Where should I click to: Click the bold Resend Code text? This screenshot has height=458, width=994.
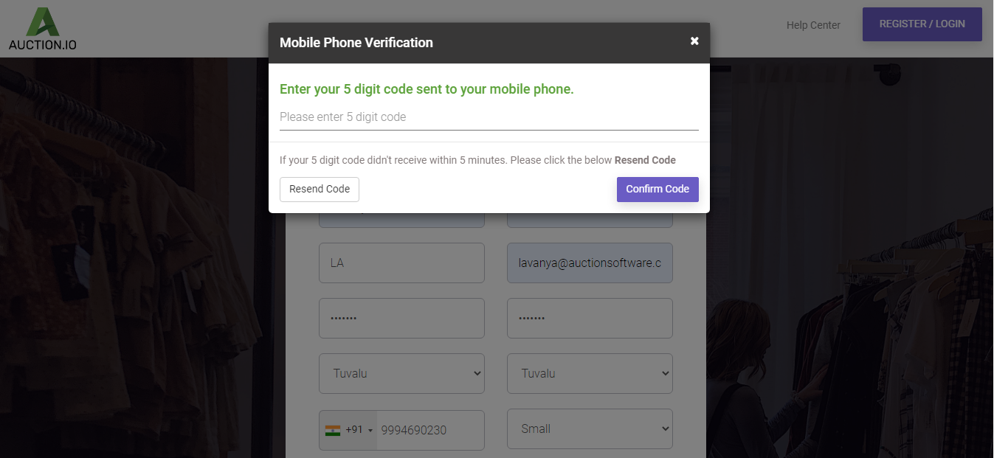point(645,160)
